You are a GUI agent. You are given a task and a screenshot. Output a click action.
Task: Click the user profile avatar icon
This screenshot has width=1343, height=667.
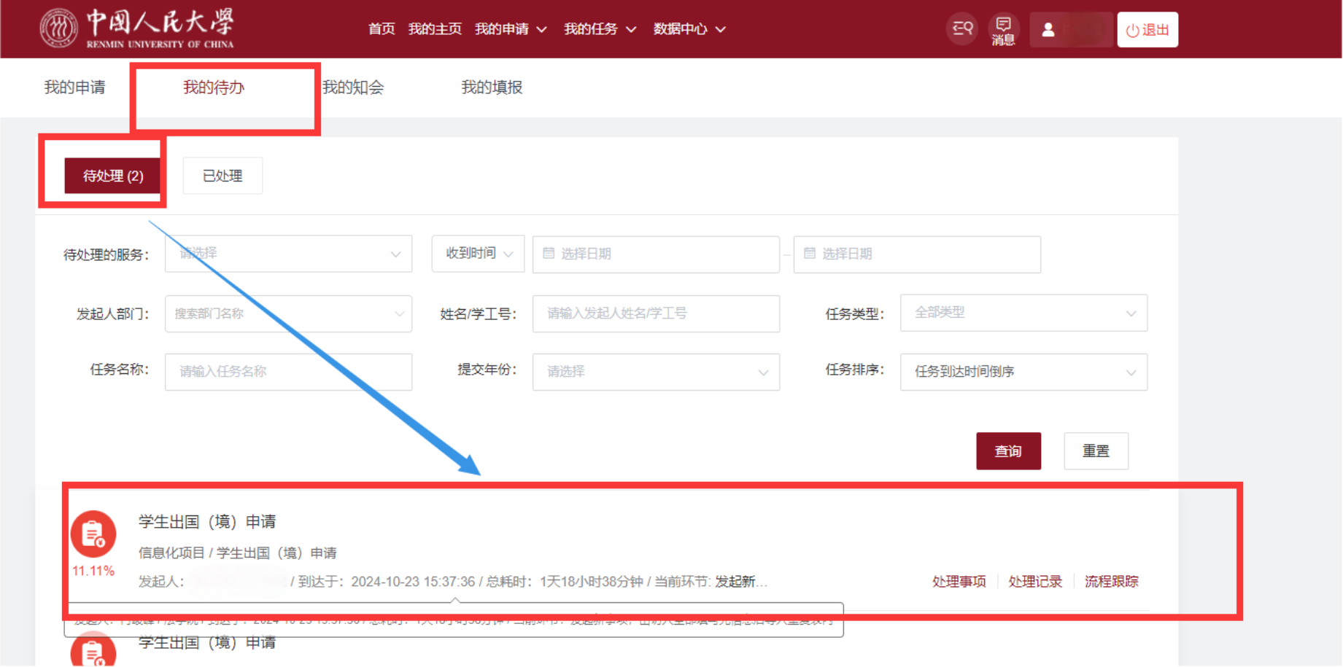[1048, 30]
